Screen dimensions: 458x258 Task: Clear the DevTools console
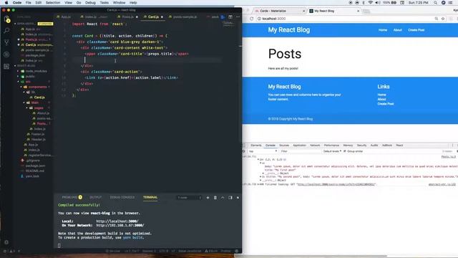(244, 151)
